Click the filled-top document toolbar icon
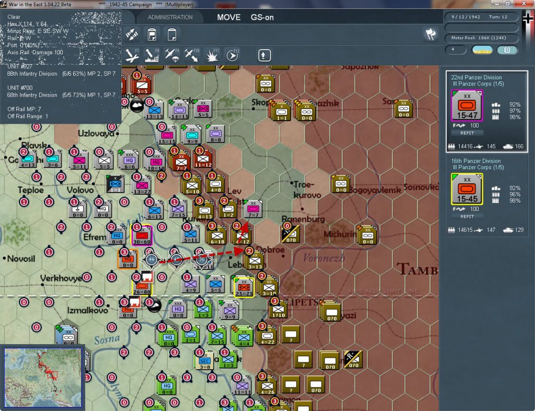This screenshot has width=535, height=411. pyautogui.click(x=152, y=34)
